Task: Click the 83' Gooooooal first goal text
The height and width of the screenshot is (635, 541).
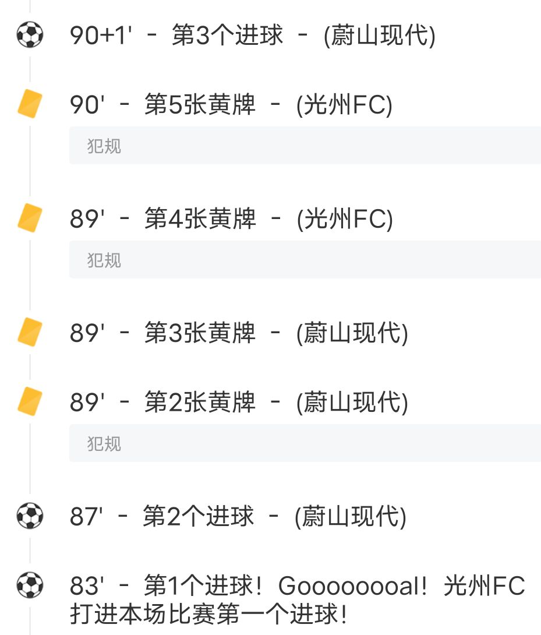Action: tap(297, 599)
